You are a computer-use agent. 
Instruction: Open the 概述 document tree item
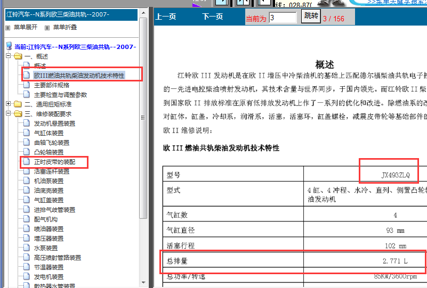[x=40, y=66]
